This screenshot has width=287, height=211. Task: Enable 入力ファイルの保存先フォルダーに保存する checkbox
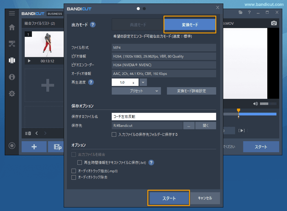point(114,135)
